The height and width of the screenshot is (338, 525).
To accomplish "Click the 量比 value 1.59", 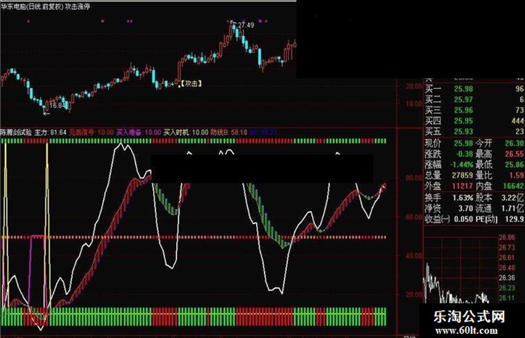I will (x=516, y=175).
